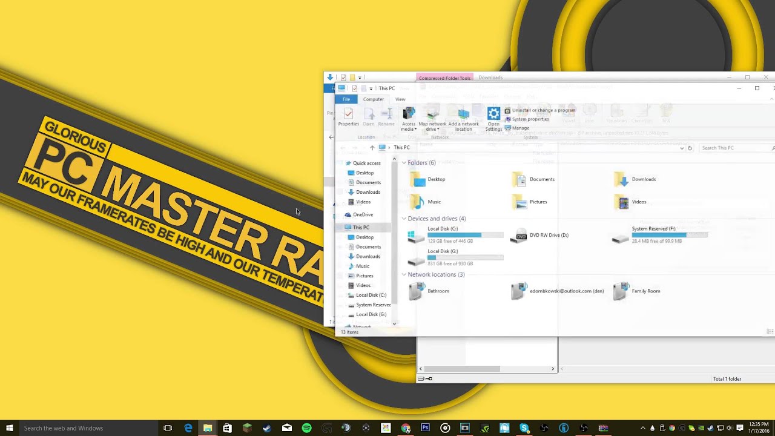This screenshot has width=775, height=436.
Task: Click the Properties icon in the ribbon
Action: point(348,117)
